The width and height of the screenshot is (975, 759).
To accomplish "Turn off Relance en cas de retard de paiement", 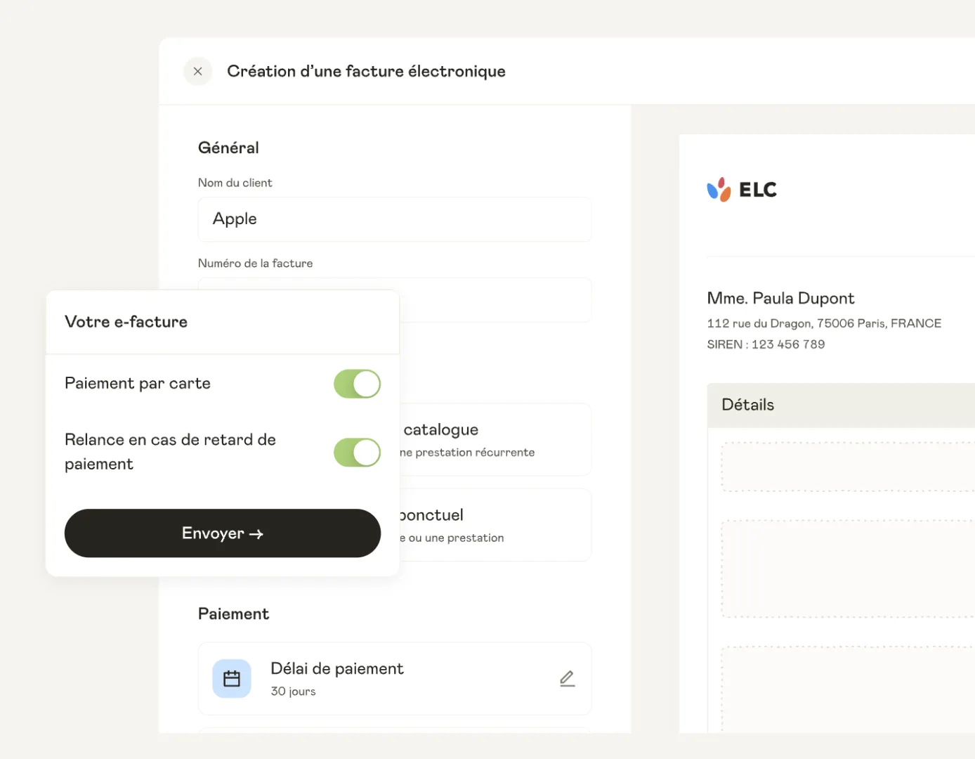I will pos(357,452).
